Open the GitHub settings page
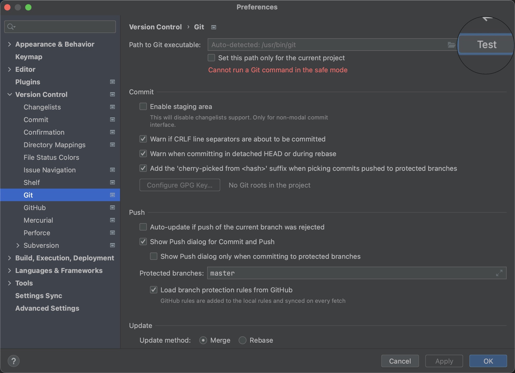The image size is (515, 373). [x=35, y=208]
